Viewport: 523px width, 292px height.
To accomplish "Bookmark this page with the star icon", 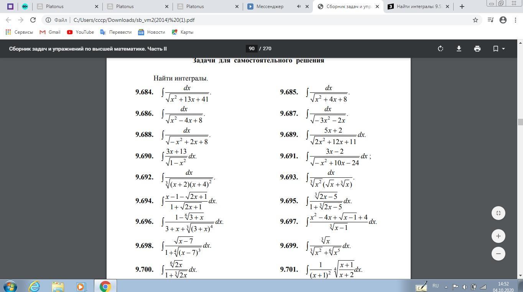I will coord(475,20).
